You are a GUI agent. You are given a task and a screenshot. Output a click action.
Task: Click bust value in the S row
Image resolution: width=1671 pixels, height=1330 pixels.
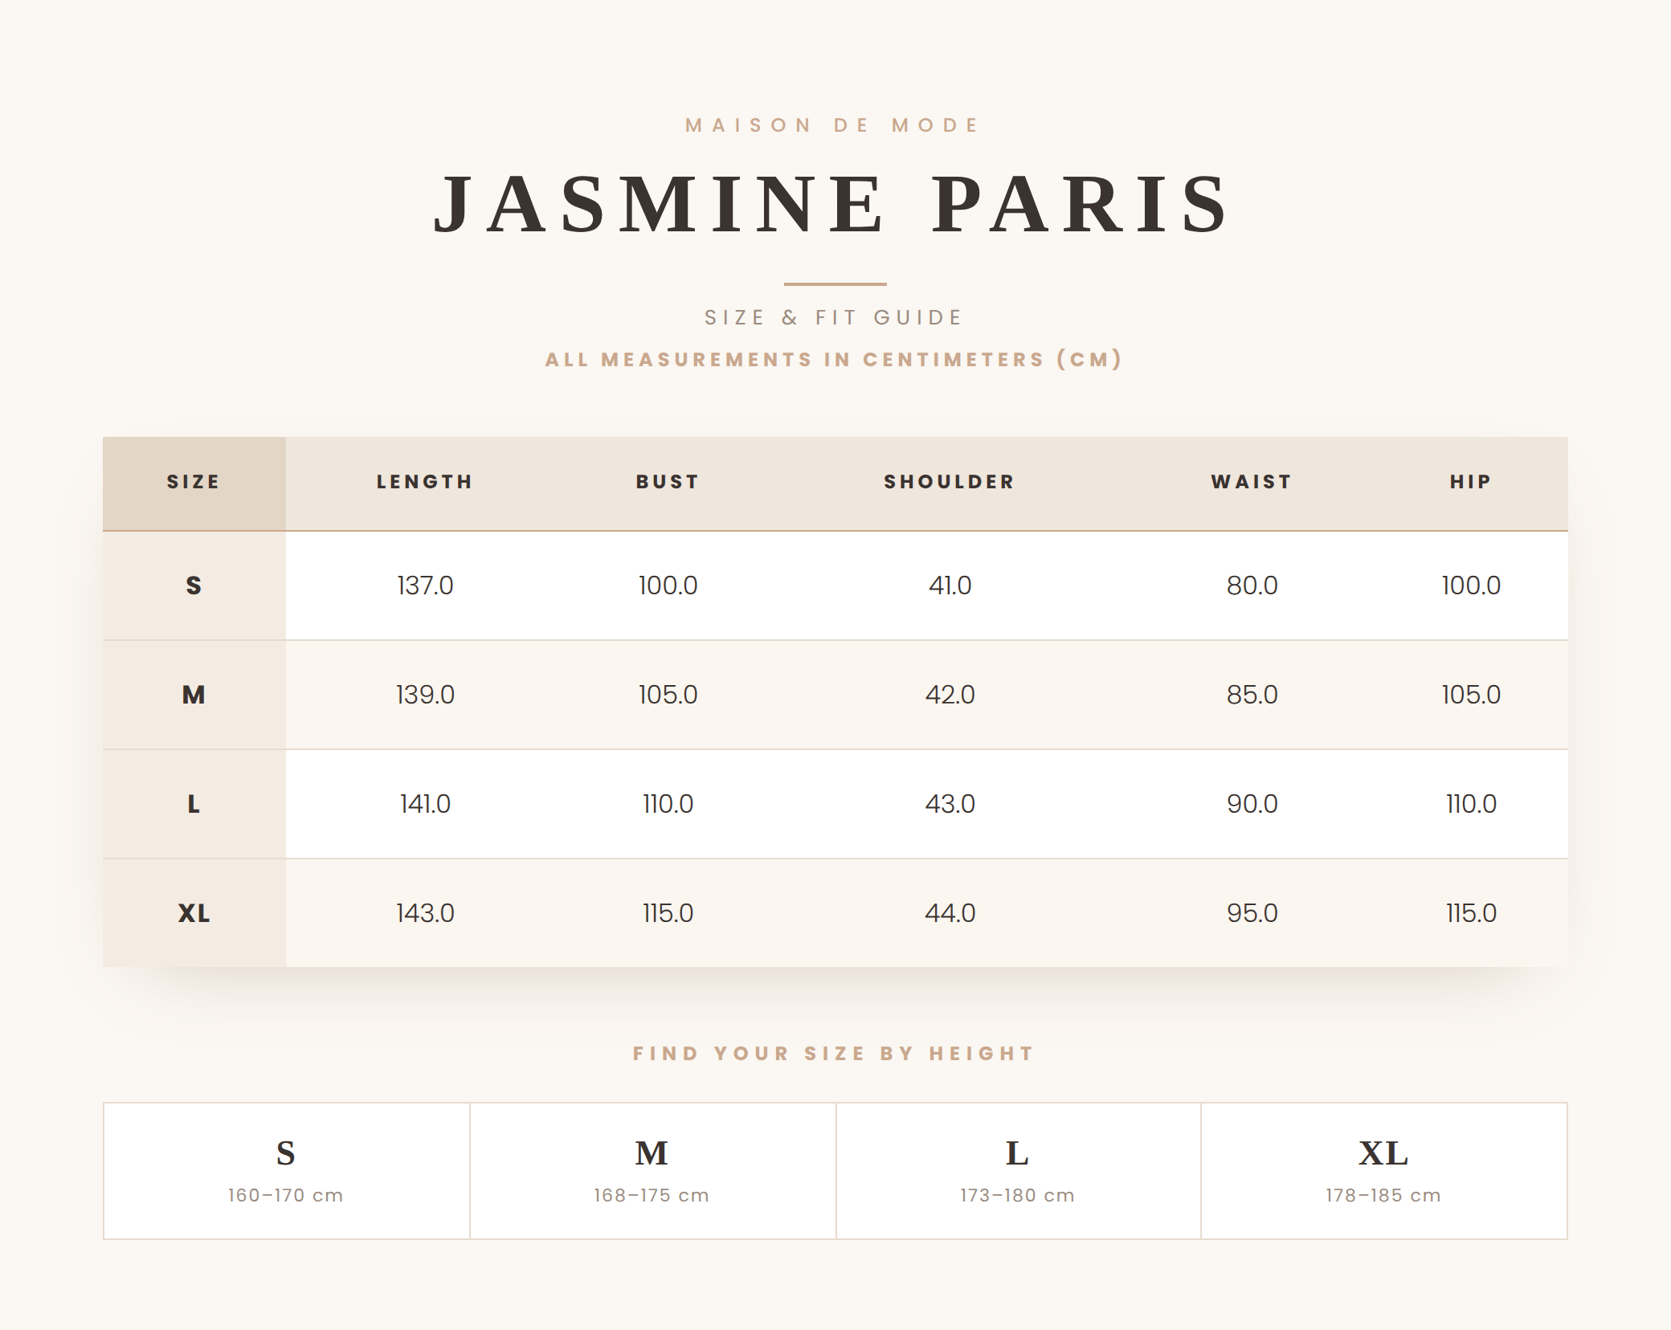point(668,585)
